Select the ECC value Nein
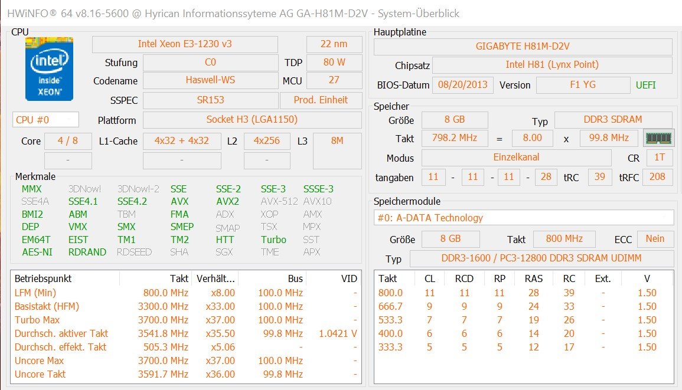This screenshot has height=390, width=682. [655, 239]
